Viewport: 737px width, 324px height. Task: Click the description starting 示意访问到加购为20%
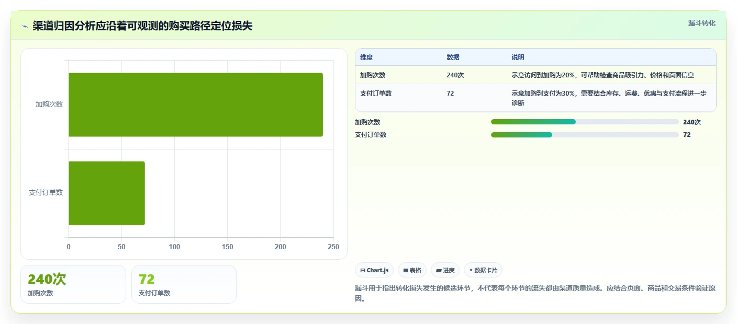click(x=602, y=75)
